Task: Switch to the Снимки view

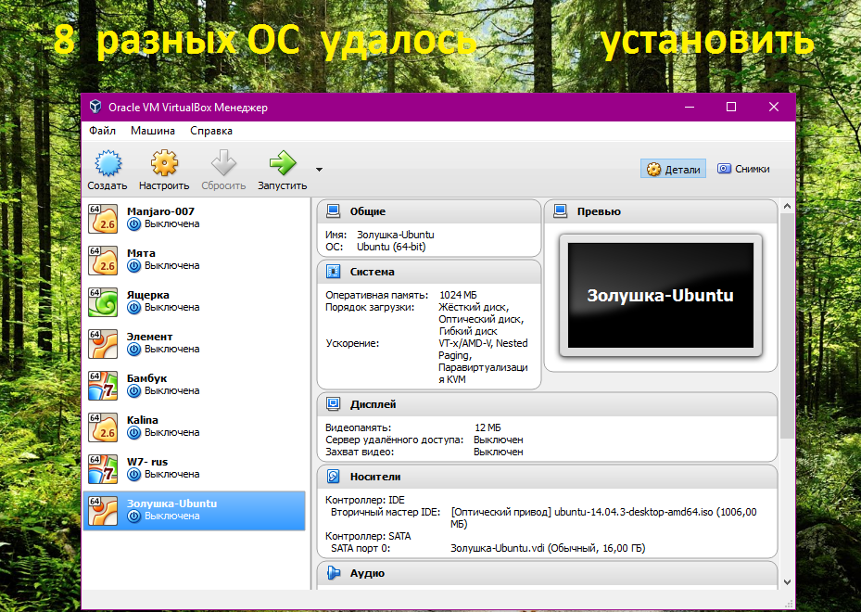Action: pos(743,169)
